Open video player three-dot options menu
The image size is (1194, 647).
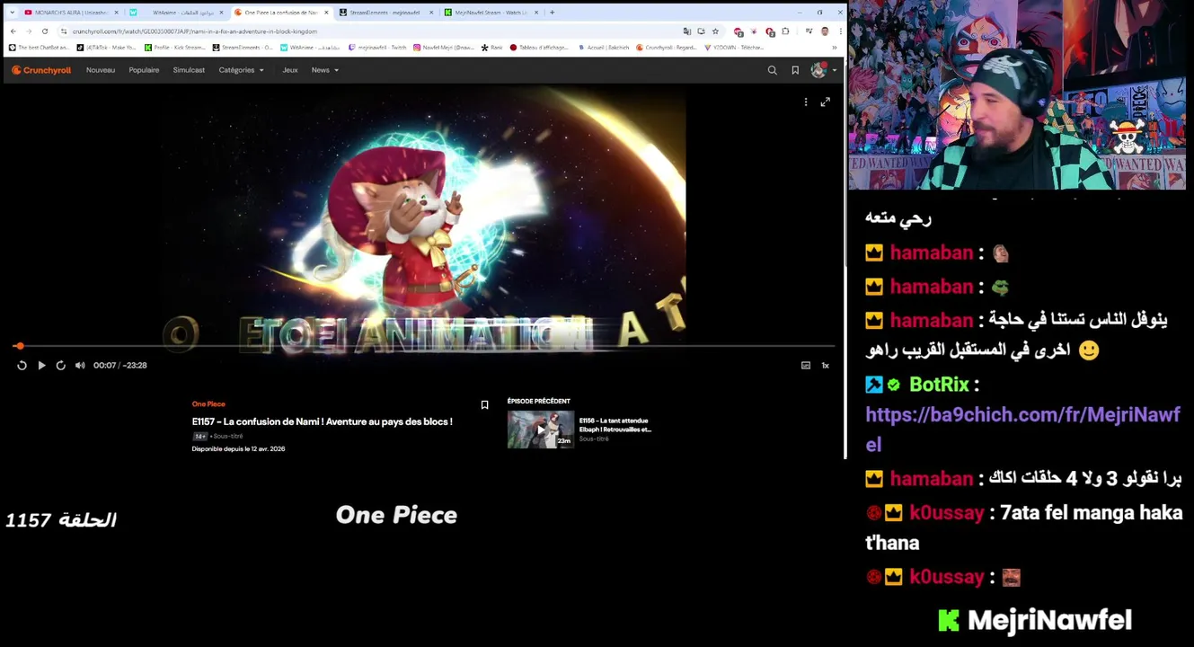pos(806,102)
